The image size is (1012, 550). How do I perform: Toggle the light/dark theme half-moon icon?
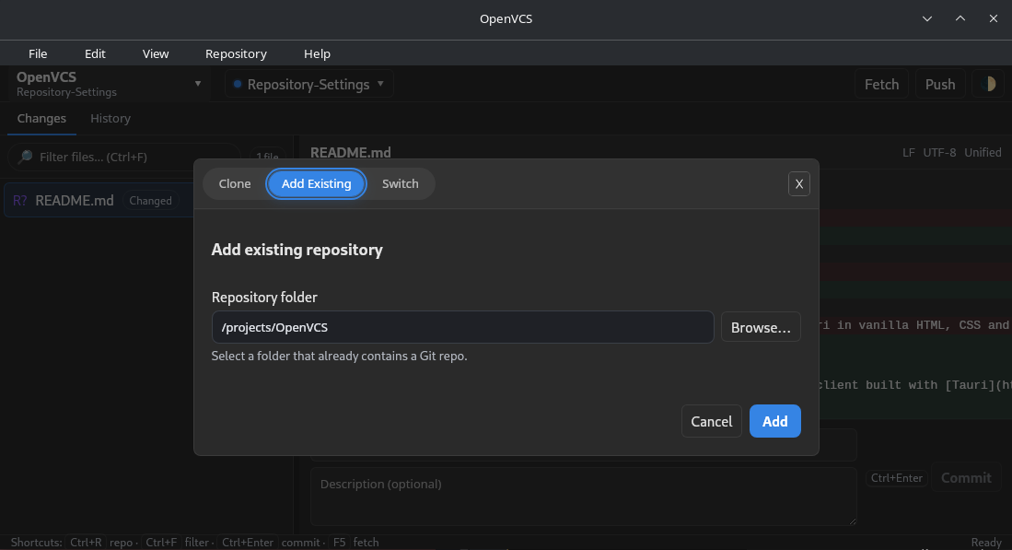click(x=988, y=84)
